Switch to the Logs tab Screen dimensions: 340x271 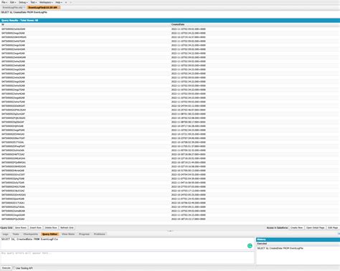(5, 234)
